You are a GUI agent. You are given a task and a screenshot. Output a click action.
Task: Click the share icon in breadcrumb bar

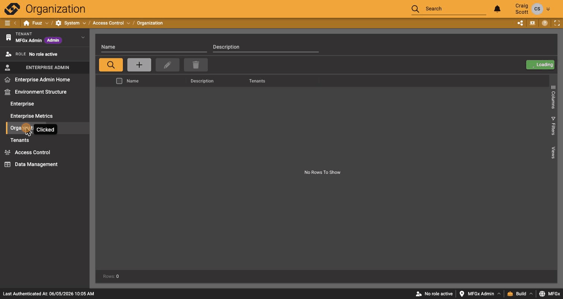[x=520, y=23]
